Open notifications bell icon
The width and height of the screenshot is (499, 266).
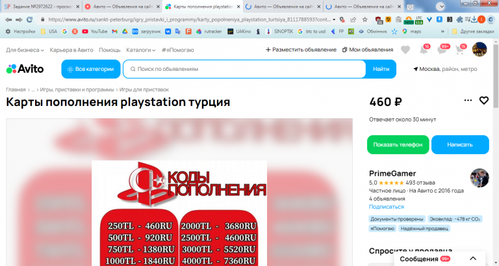coord(424,49)
